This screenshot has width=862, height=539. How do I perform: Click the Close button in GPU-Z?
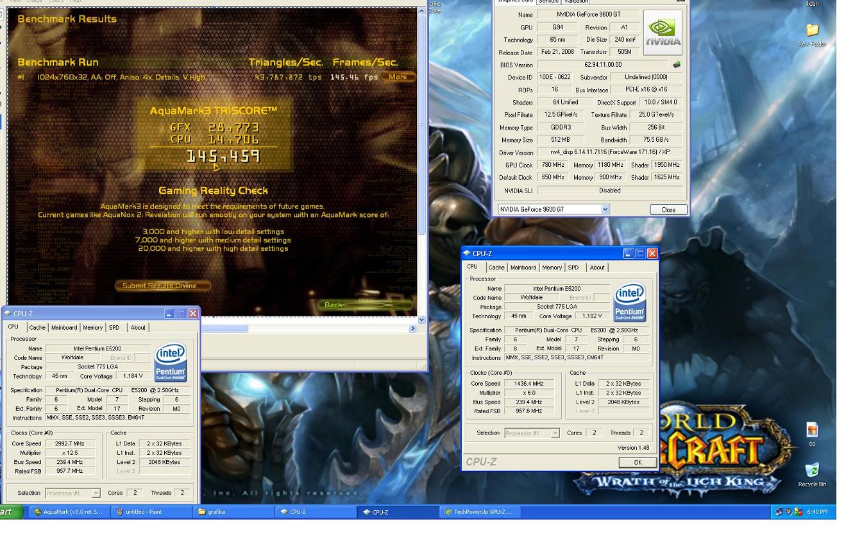(668, 210)
